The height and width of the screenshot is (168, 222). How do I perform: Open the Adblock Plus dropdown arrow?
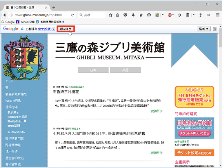pyautogui.click(x=173, y=15)
